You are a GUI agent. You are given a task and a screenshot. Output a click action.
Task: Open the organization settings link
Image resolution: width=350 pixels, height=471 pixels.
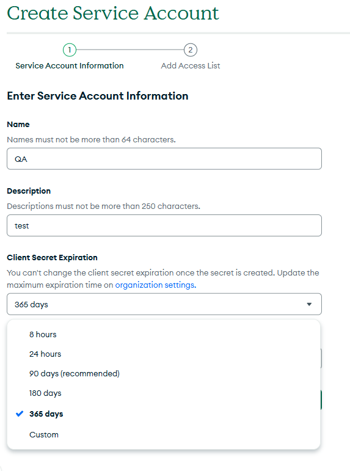click(156, 285)
